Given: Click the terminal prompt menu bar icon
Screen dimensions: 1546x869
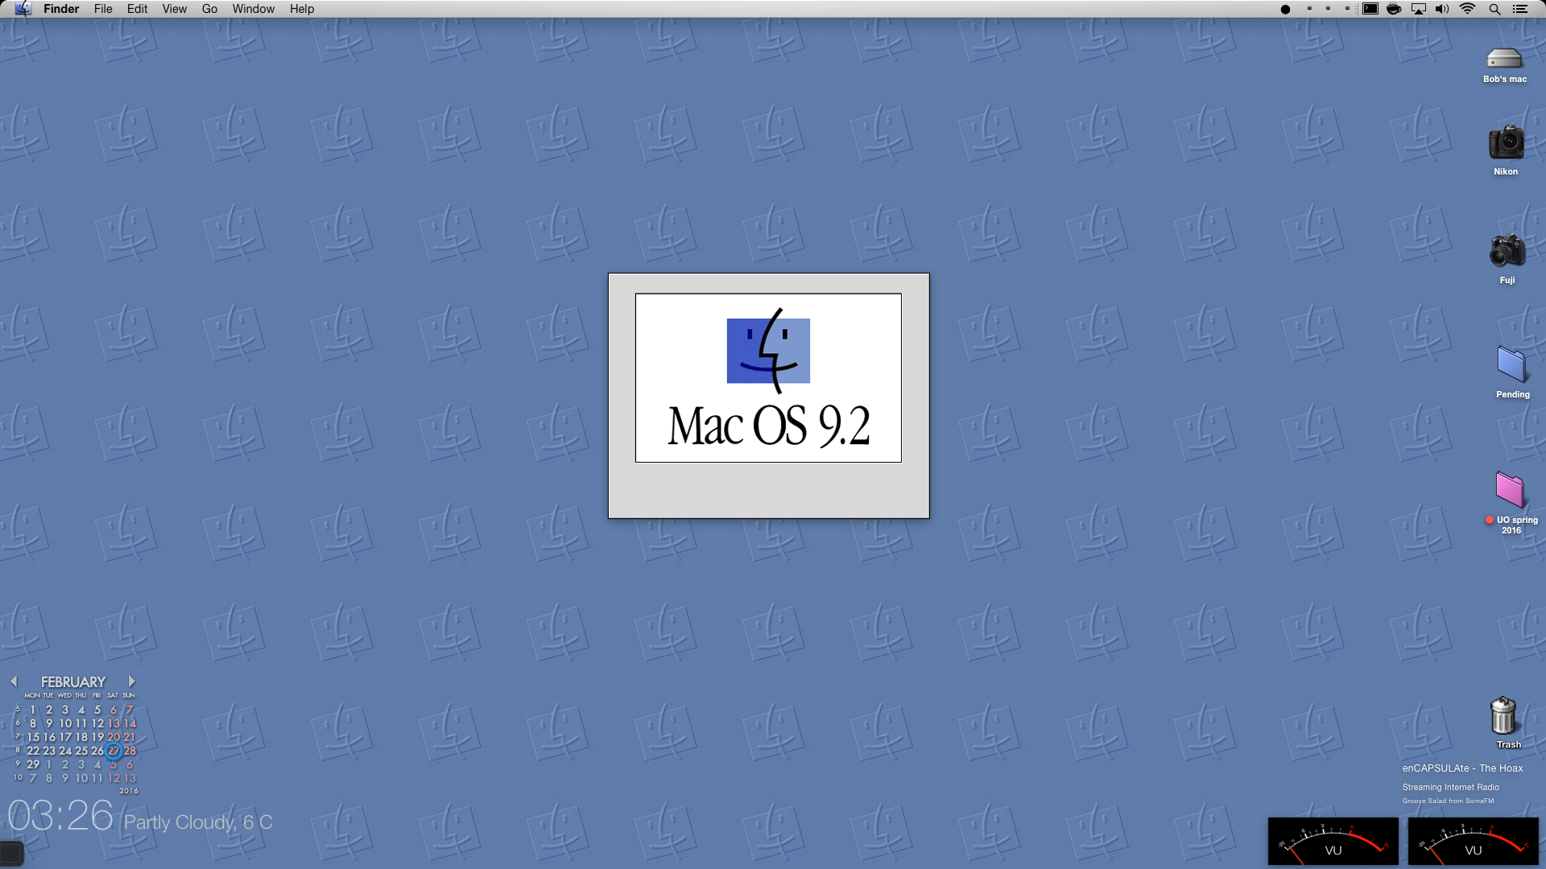Looking at the screenshot, I should [x=1370, y=9].
